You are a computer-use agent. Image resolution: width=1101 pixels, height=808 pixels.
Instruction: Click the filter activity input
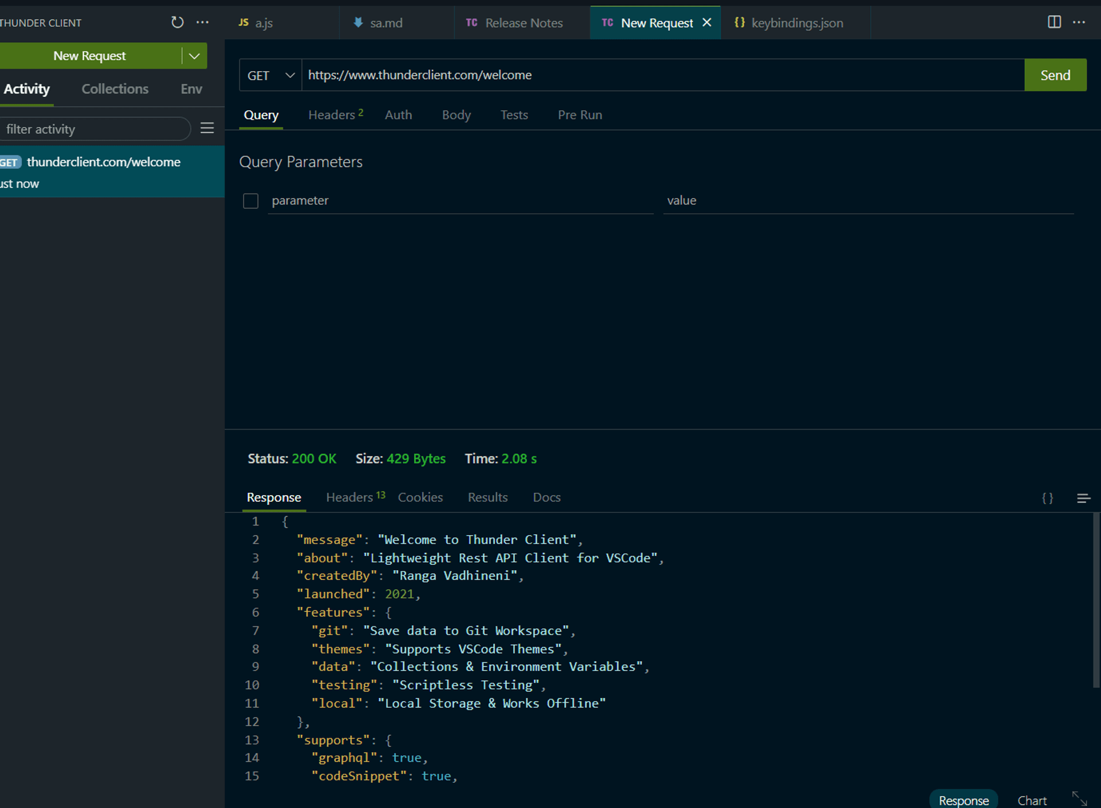point(94,129)
